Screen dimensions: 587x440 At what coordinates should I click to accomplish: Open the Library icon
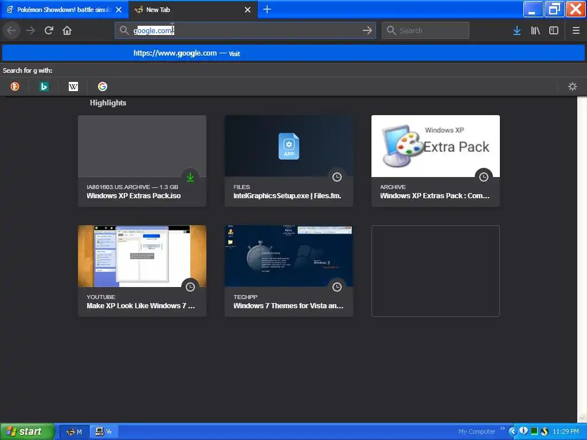point(535,30)
